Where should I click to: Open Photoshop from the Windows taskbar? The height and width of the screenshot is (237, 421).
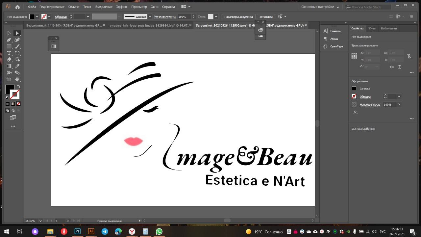78,231
